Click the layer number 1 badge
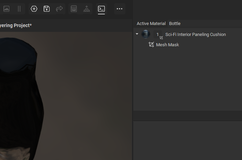Viewport: 242px width, 160px height. [x=157, y=34]
